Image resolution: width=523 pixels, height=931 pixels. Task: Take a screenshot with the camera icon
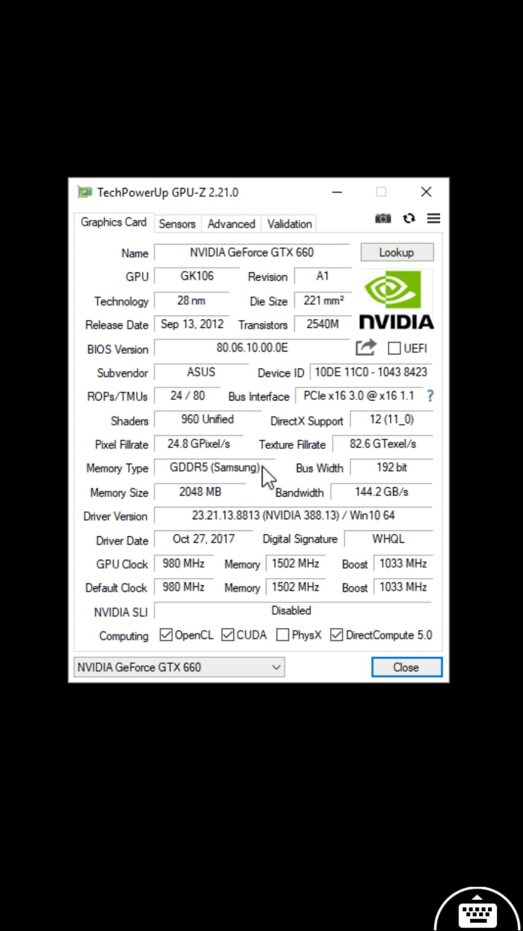pos(383,218)
